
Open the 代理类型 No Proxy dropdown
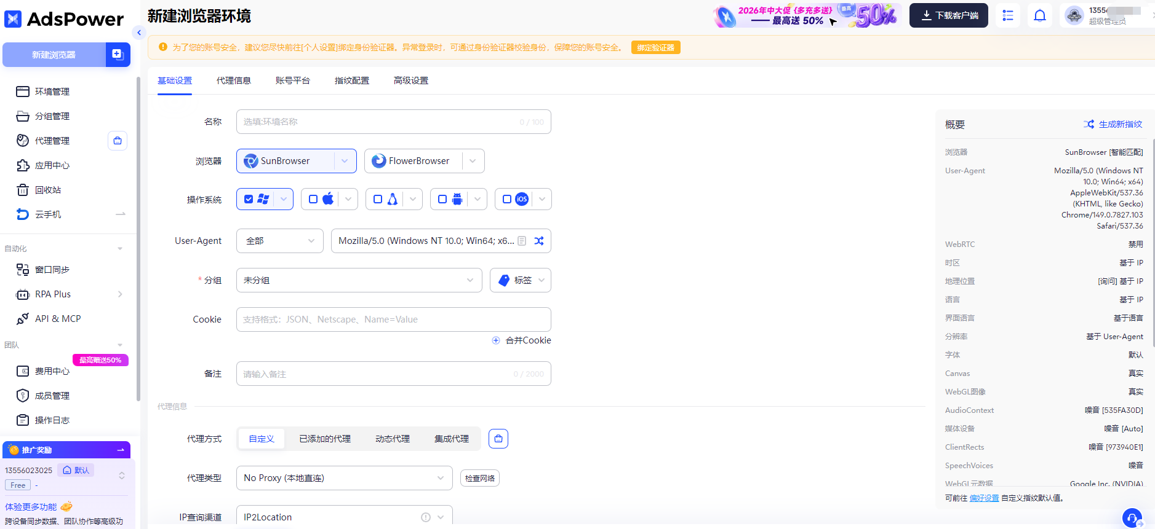point(345,478)
